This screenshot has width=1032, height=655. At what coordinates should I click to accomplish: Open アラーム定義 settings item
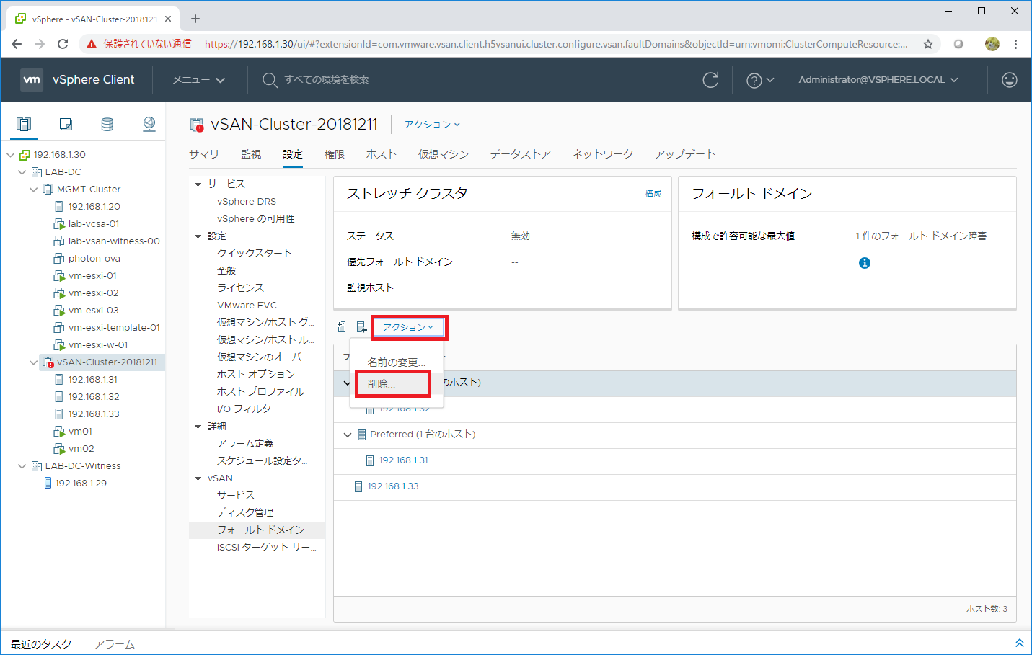pyautogui.click(x=245, y=444)
